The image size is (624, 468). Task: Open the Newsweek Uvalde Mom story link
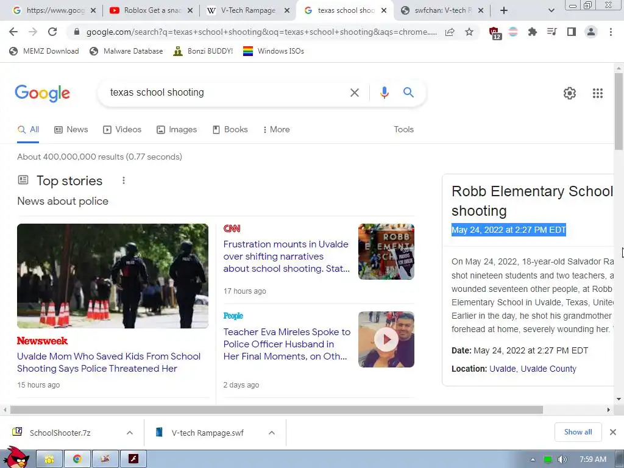pos(108,362)
